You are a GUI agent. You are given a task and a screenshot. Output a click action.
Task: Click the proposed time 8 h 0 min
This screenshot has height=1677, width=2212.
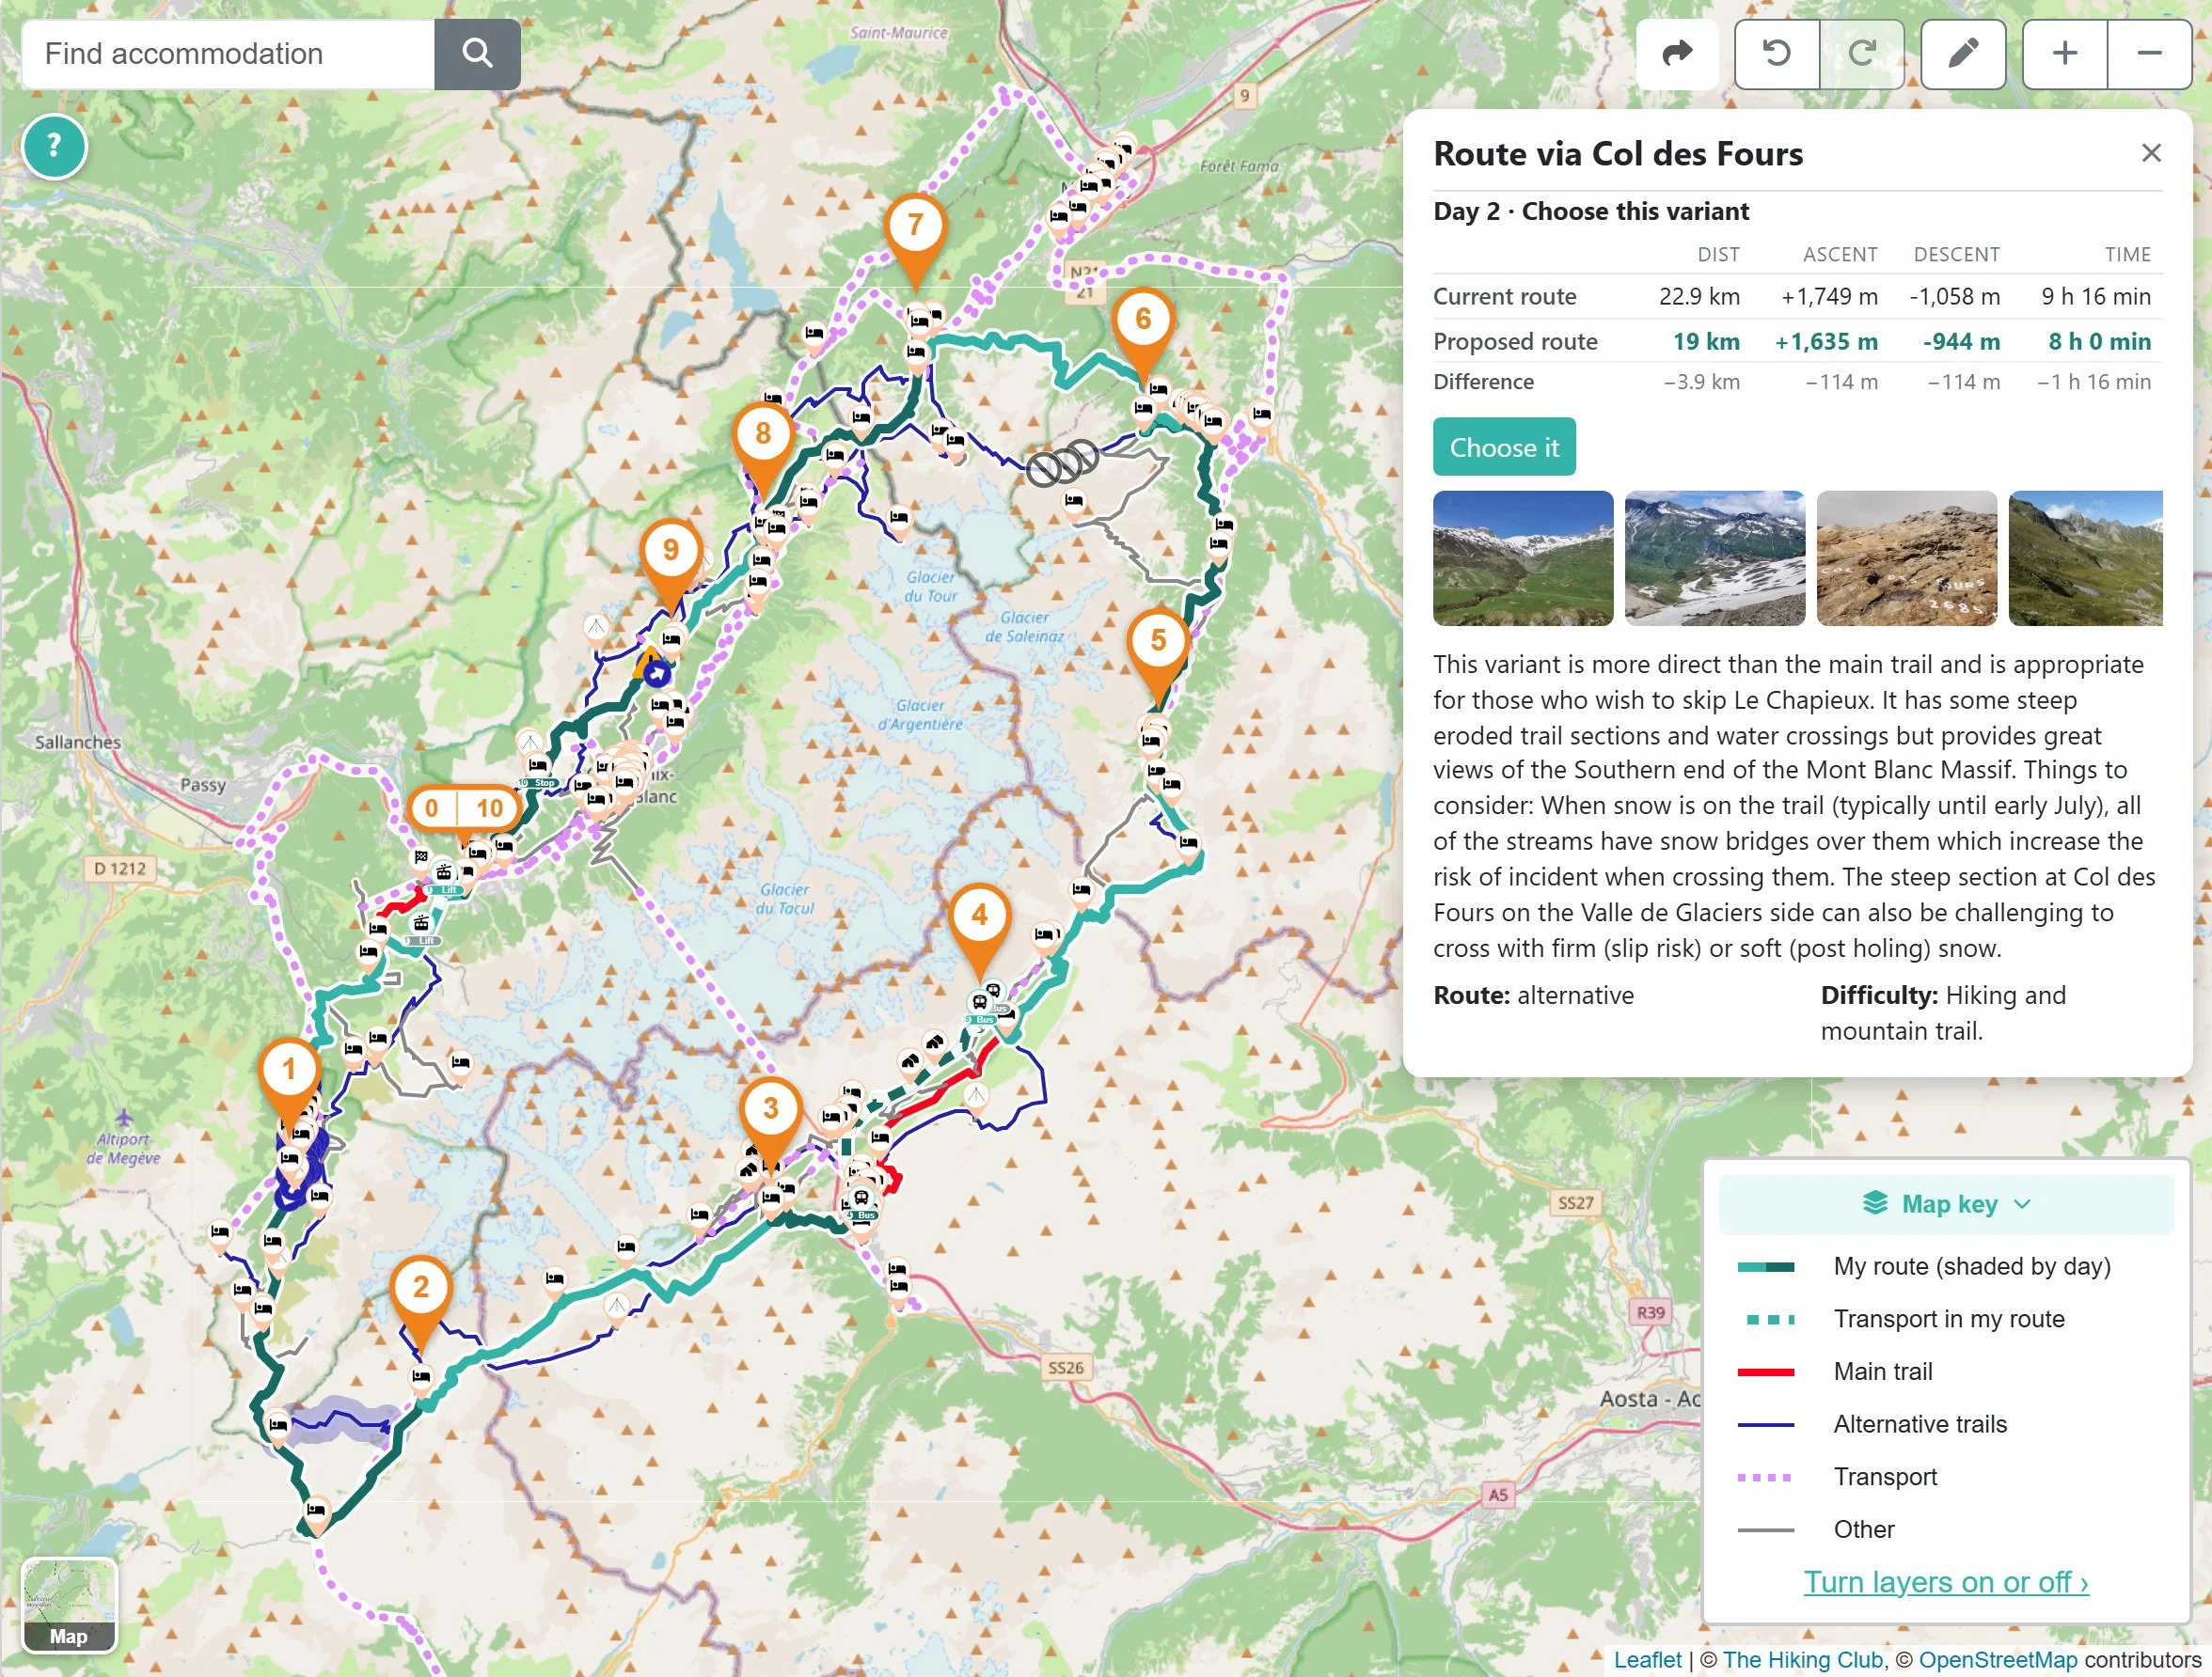coord(2099,342)
